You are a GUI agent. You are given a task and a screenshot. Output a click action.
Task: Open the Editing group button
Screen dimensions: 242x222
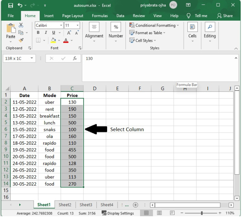point(210,32)
